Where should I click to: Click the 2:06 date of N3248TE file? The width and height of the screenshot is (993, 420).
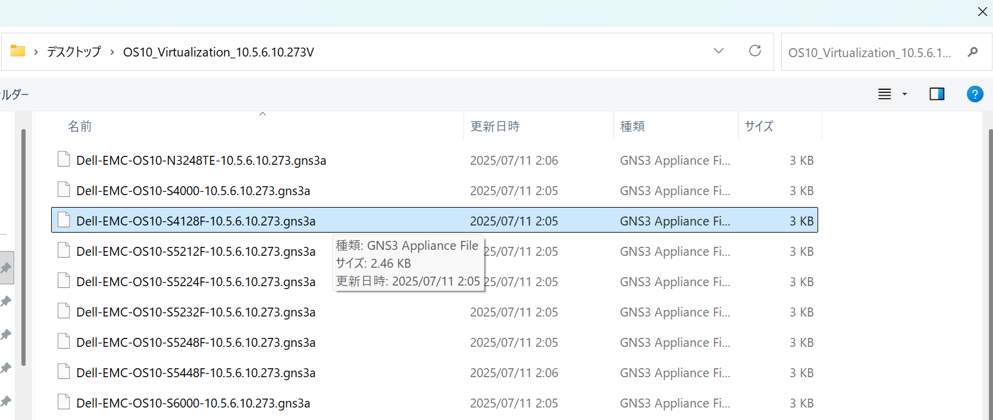514,161
